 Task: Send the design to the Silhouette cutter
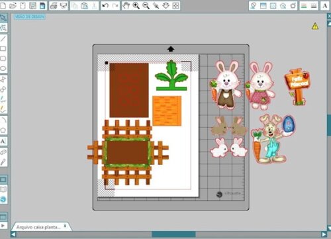click(x=64, y=5)
